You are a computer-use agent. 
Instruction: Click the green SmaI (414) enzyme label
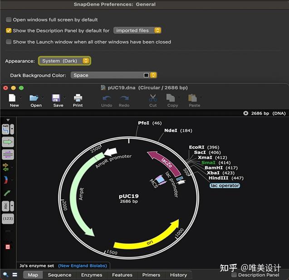(216, 162)
